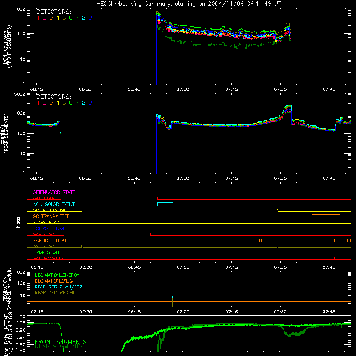Select detector 2 in front segments legend
Image resolution: width=356 pixels, height=356 pixels.
(x=45, y=18)
